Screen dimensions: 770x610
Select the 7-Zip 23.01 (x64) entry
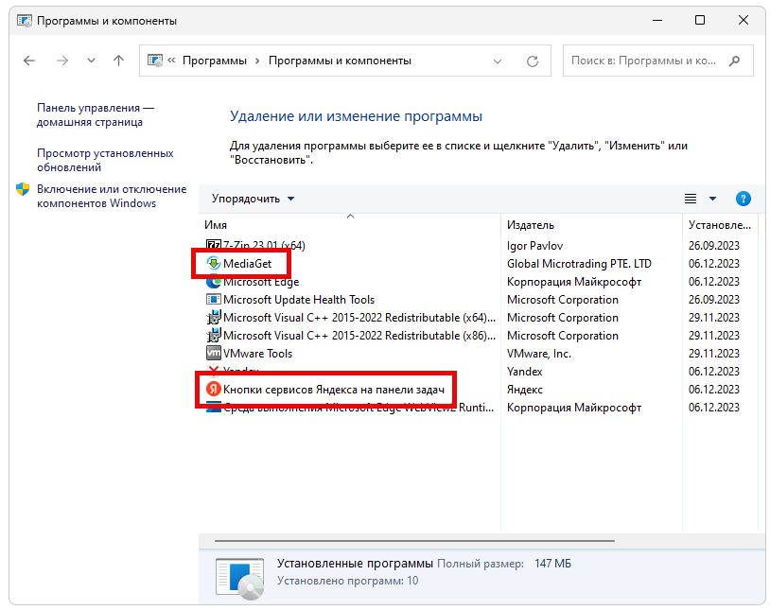264,245
